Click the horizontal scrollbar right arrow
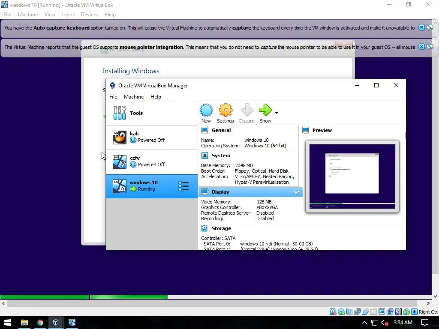Image resolution: width=439 pixels, height=329 pixels. [x=428, y=304]
